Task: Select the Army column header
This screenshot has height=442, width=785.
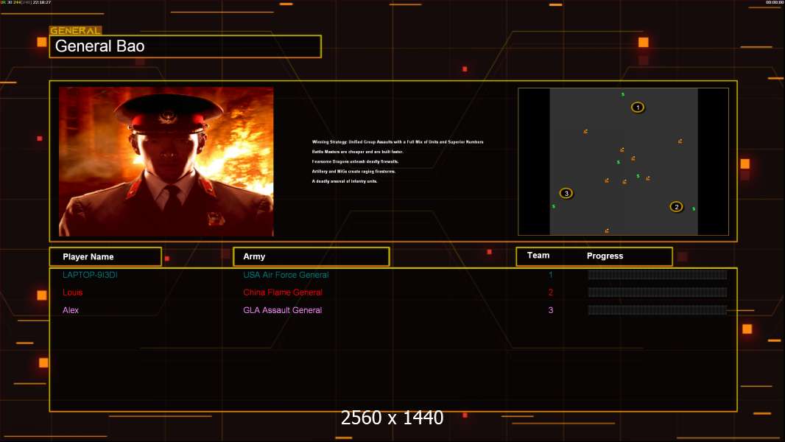Action: coord(311,256)
